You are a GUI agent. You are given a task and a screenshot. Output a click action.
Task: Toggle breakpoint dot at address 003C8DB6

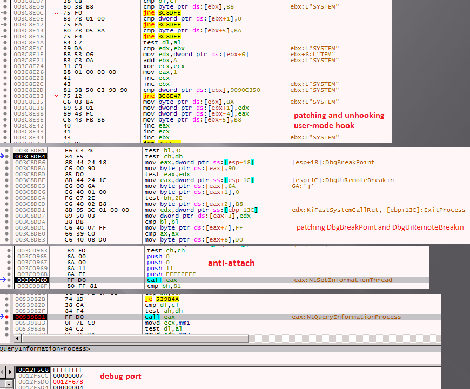pos(7,163)
